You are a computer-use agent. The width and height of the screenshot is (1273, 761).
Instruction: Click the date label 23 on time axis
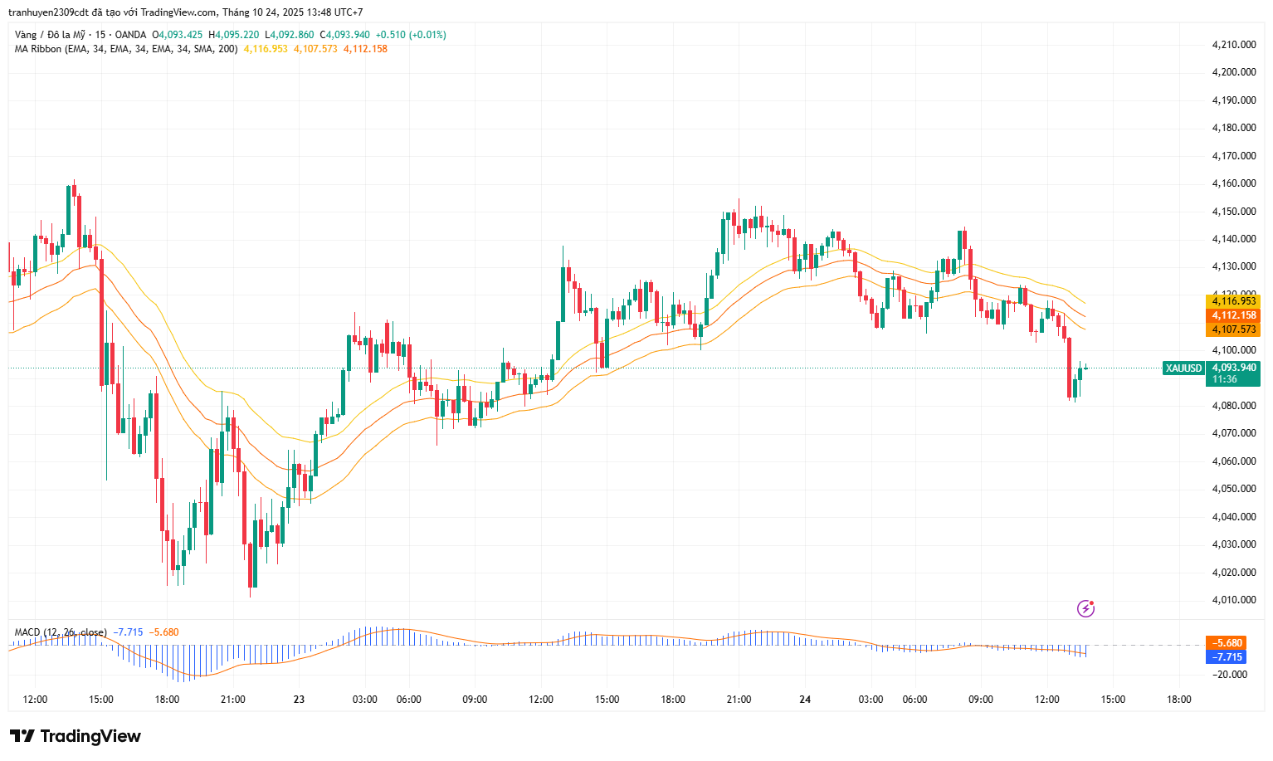click(299, 700)
